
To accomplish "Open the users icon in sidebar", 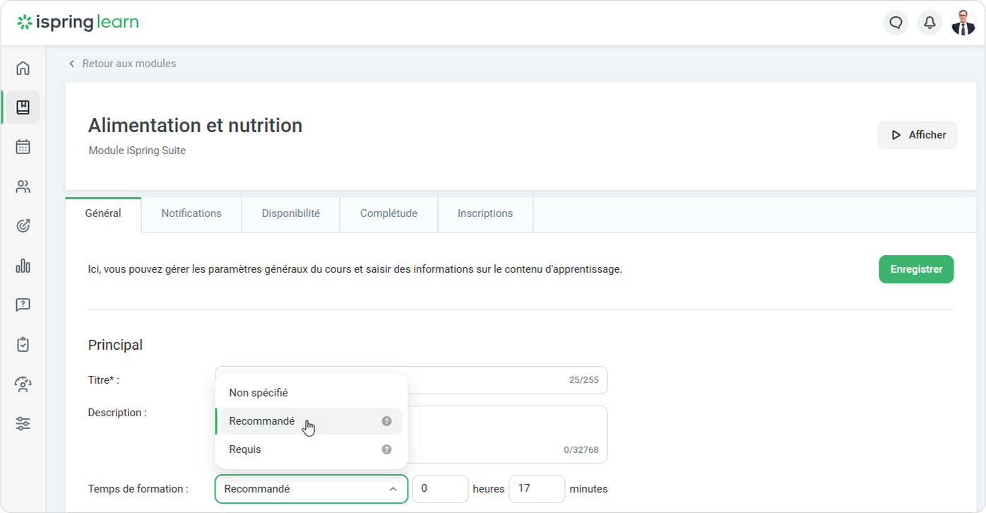I will [23, 187].
